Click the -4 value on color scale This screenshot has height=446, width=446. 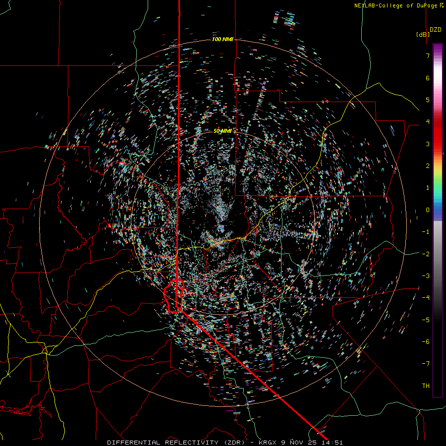click(426, 298)
